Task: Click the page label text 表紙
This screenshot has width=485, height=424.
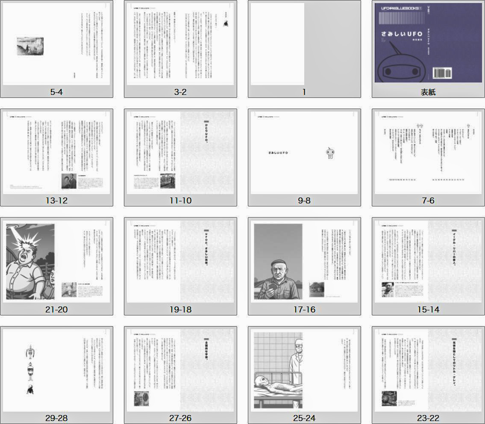Action: [428, 92]
